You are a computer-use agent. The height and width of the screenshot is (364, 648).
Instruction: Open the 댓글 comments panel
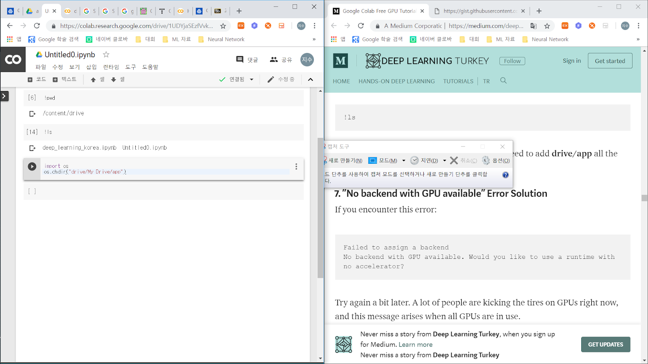[247, 59]
